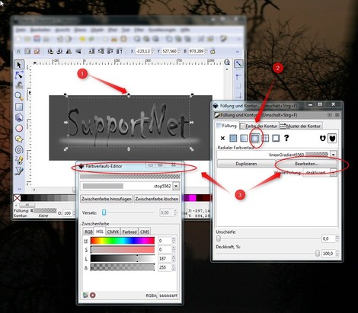Click lower selection to bottom icon

91,52
